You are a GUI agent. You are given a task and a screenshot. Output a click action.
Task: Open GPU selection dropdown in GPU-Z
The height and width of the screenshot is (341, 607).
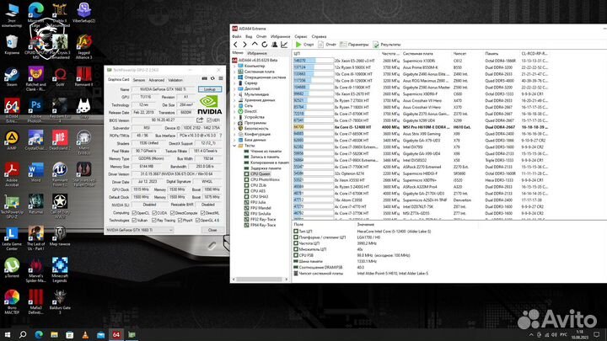coord(139,230)
